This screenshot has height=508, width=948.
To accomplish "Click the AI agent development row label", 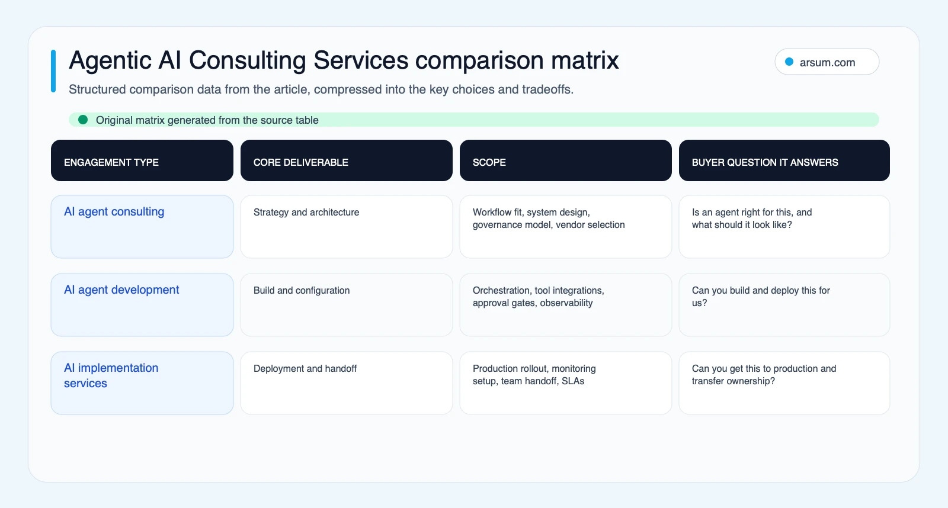I will [142, 305].
